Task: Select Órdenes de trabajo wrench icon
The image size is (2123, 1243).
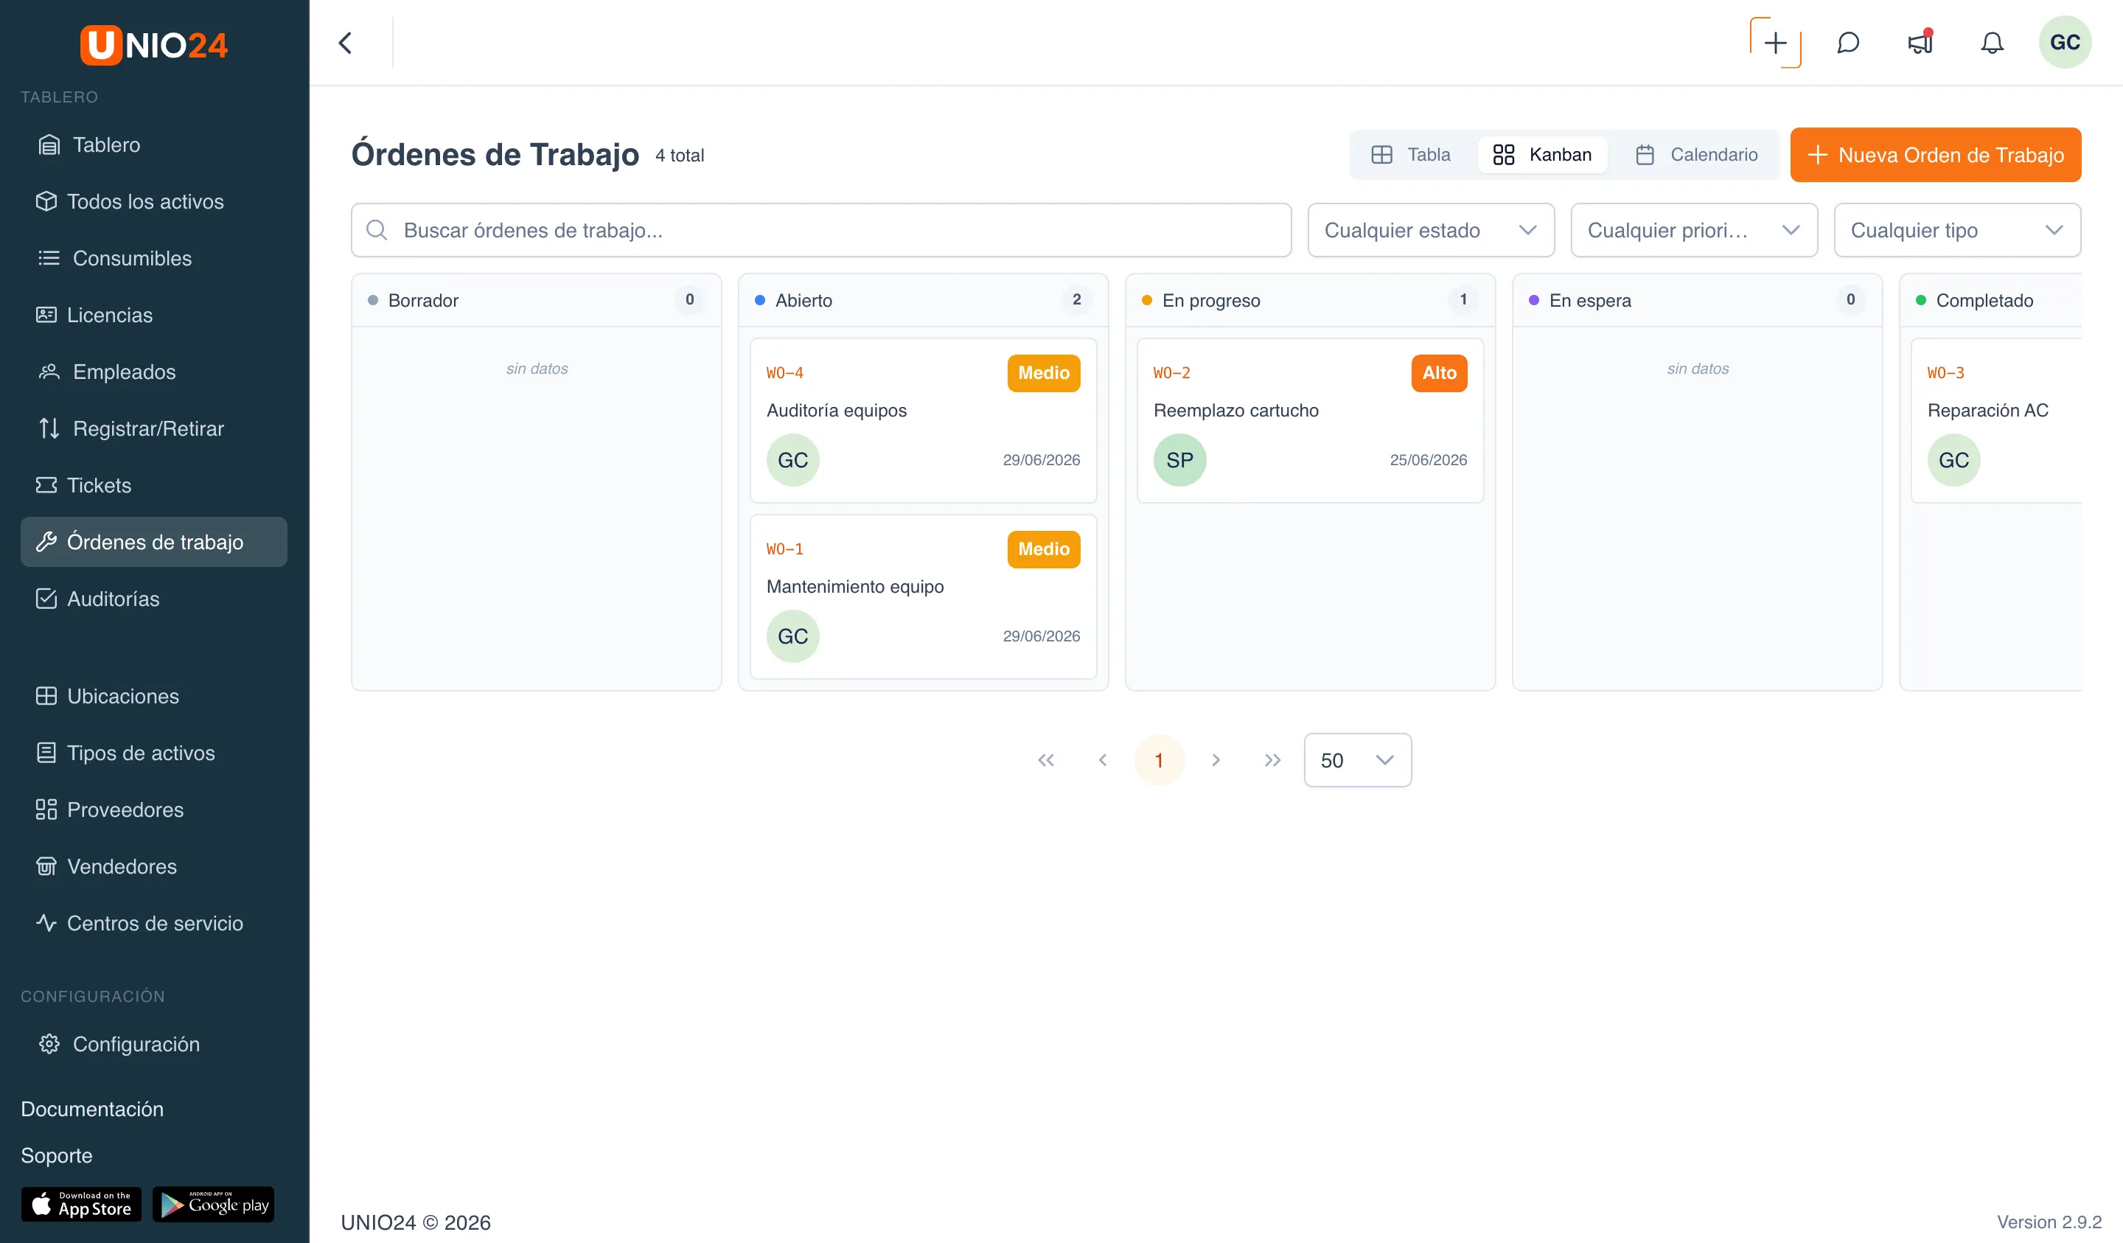Action: [x=46, y=542]
